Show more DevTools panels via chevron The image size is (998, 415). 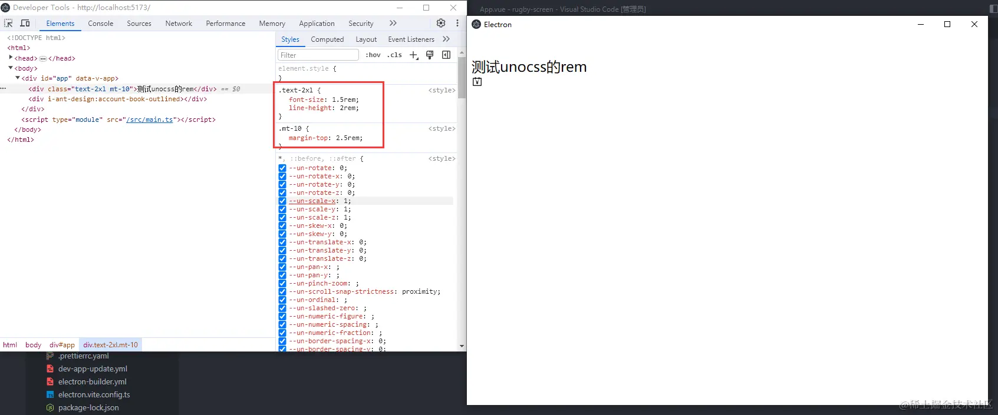(x=393, y=23)
